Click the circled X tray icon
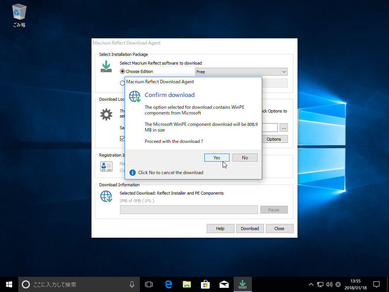Screen dimensions: 389x292 pos(338,284)
